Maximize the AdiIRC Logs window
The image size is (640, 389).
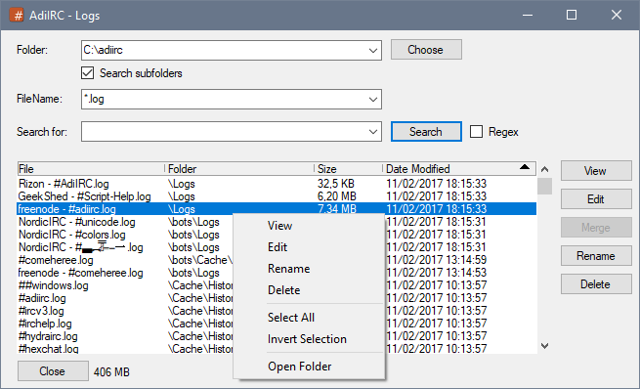tap(572, 15)
